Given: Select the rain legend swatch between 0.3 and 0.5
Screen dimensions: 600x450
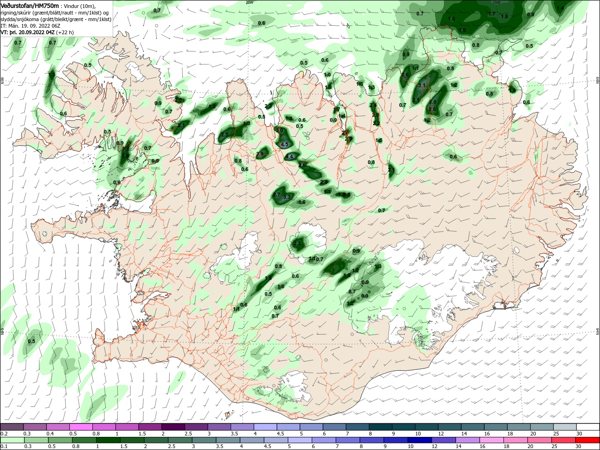Looking at the screenshot, I should pos(35,440).
